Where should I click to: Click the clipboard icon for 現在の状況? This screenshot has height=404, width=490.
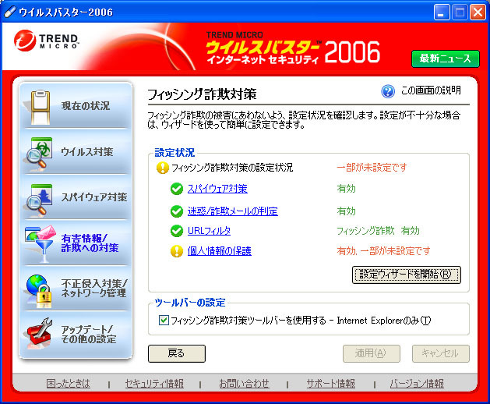[x=41, y=107]
